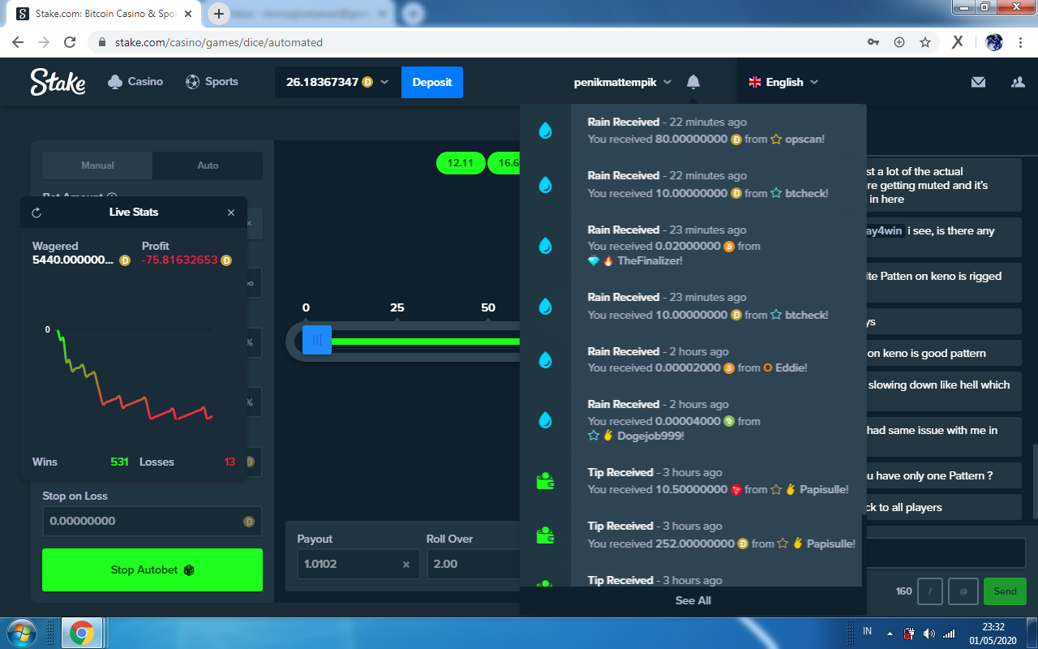Image resolution: width=1038 pixels, height=649 pixels.
Task: Click the saved passwords key icon
Action: [873, 42]
